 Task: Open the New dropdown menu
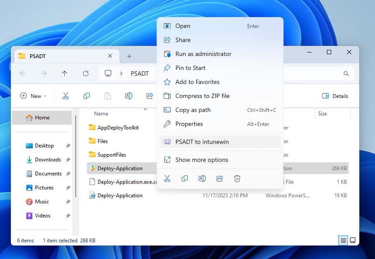33,96
